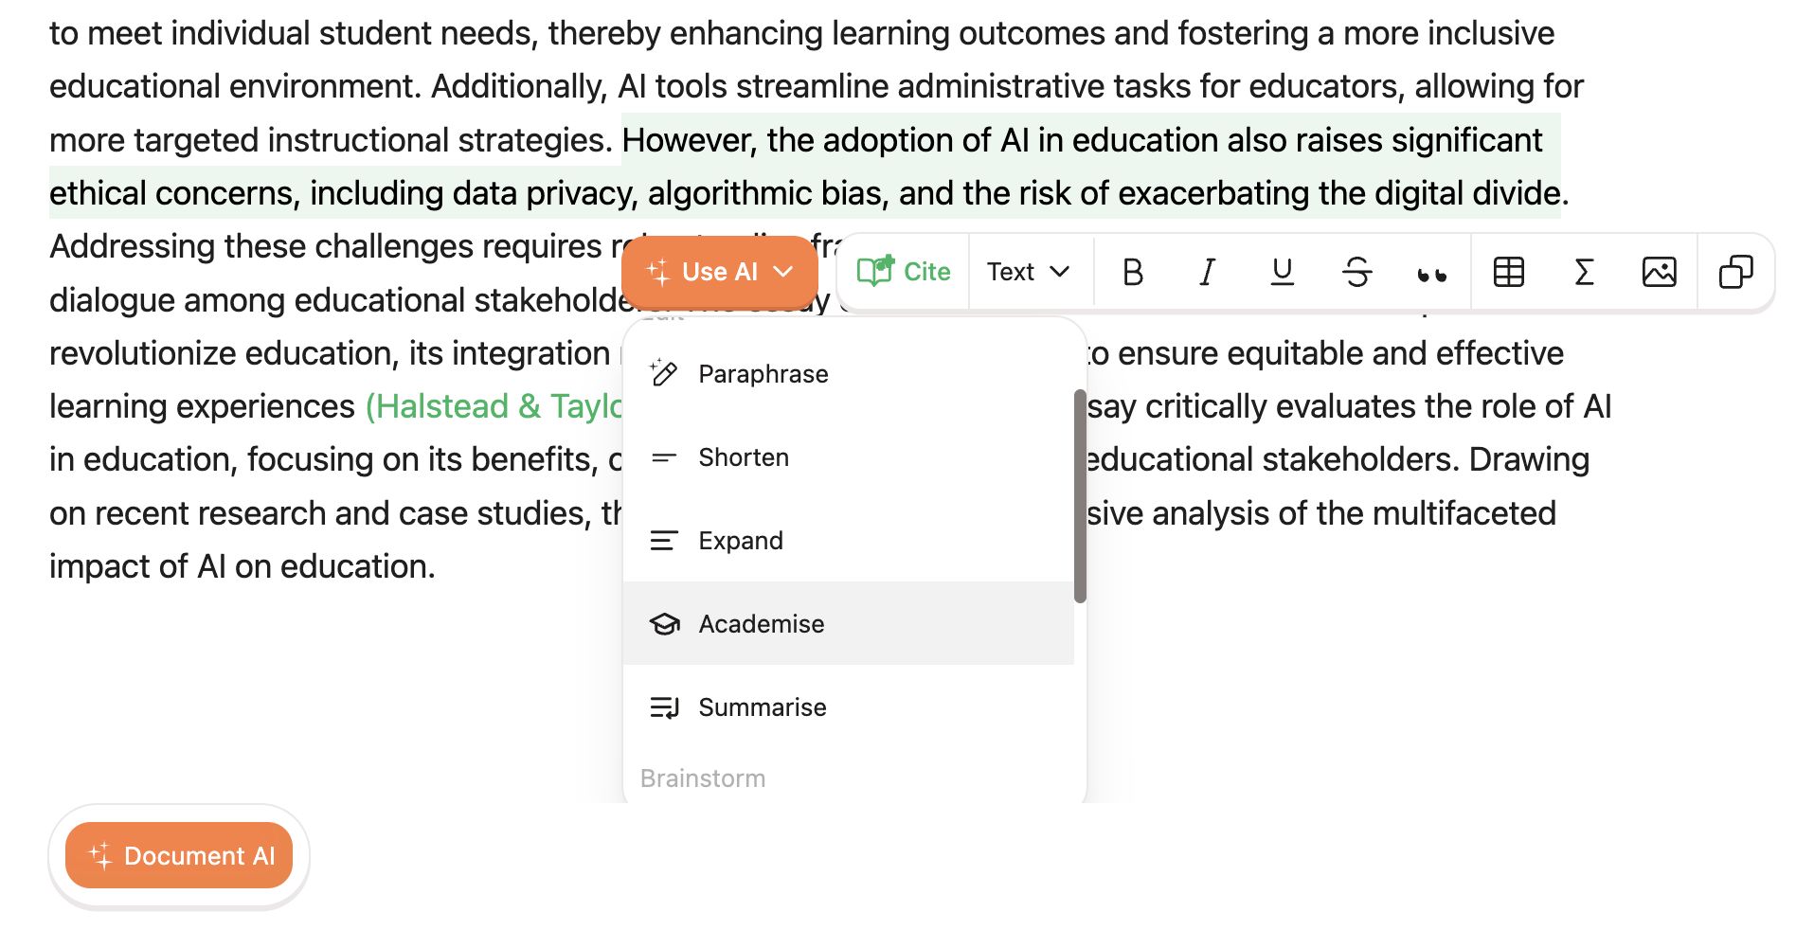The image size is (1796, 930).
Task: Select Summarise in the AI menu
Action: point(762,707)
